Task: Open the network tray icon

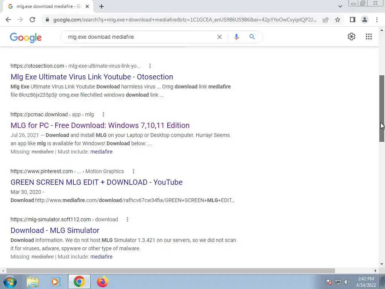Action: (x=338, y=282)
